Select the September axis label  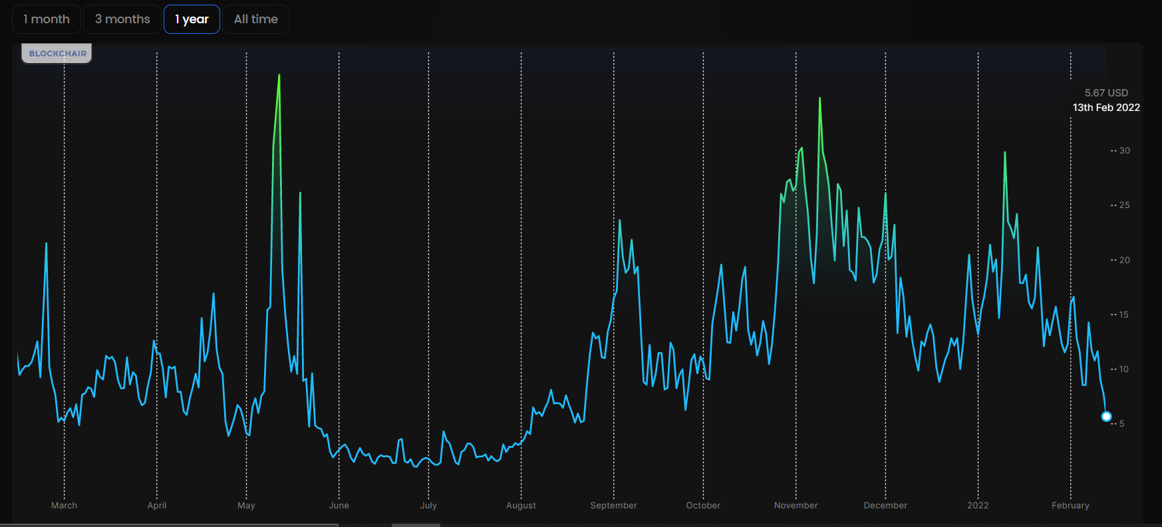[x=613, y=505]
